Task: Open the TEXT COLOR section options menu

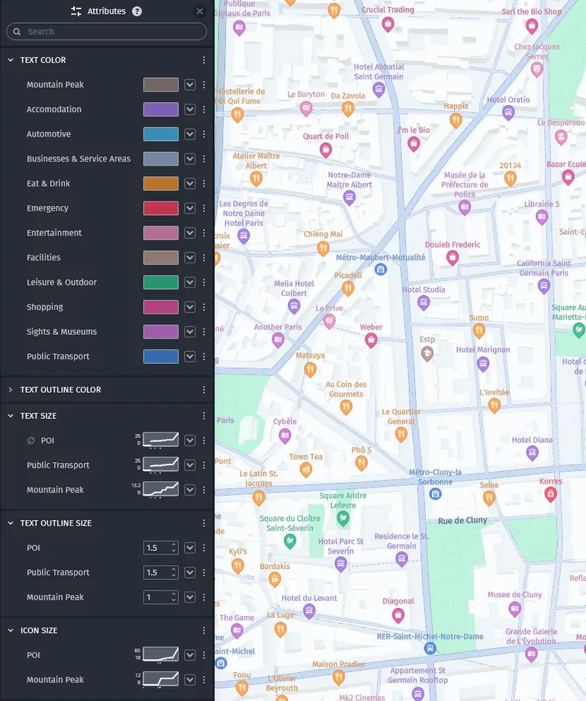Action: (x=204, y=60)
